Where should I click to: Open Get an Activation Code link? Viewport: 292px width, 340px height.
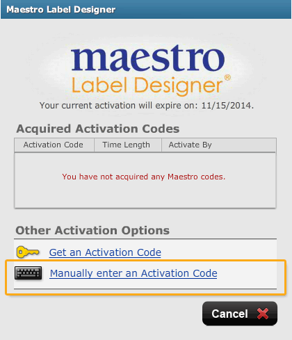coord(105,252)
